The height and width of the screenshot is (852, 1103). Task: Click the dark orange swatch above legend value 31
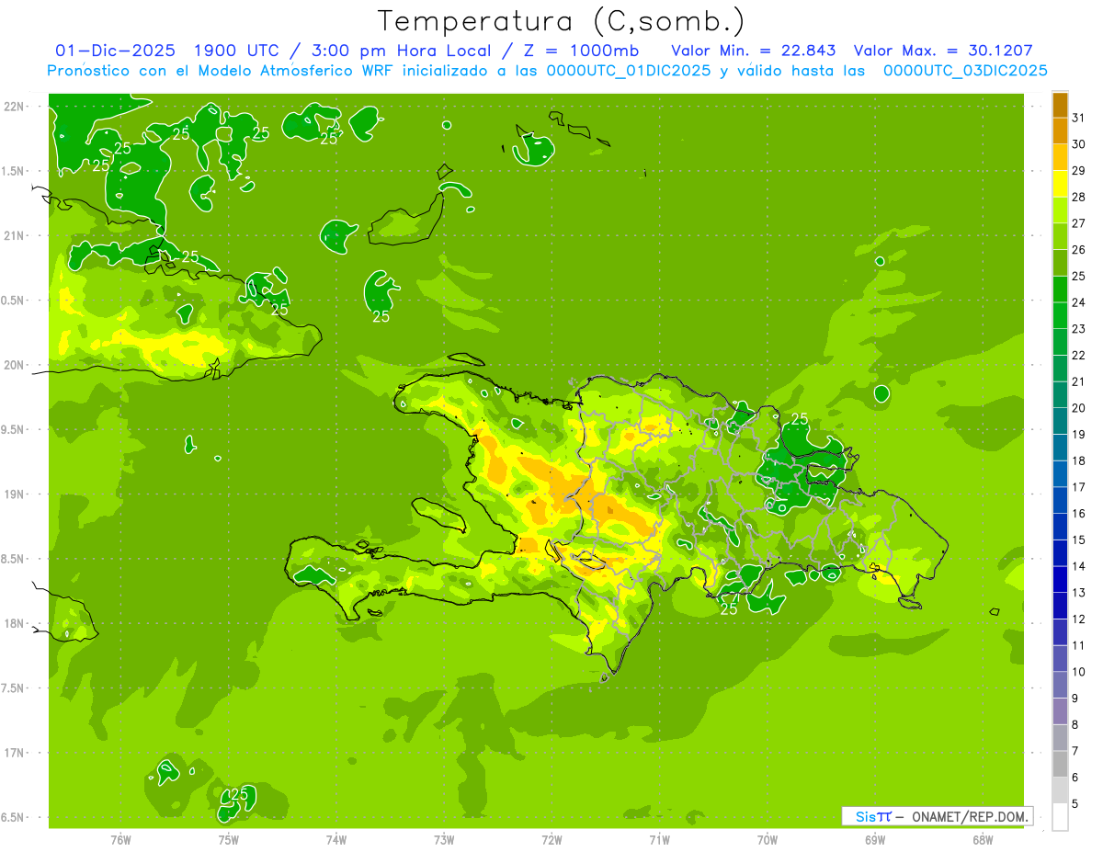tap(1060, 105)
